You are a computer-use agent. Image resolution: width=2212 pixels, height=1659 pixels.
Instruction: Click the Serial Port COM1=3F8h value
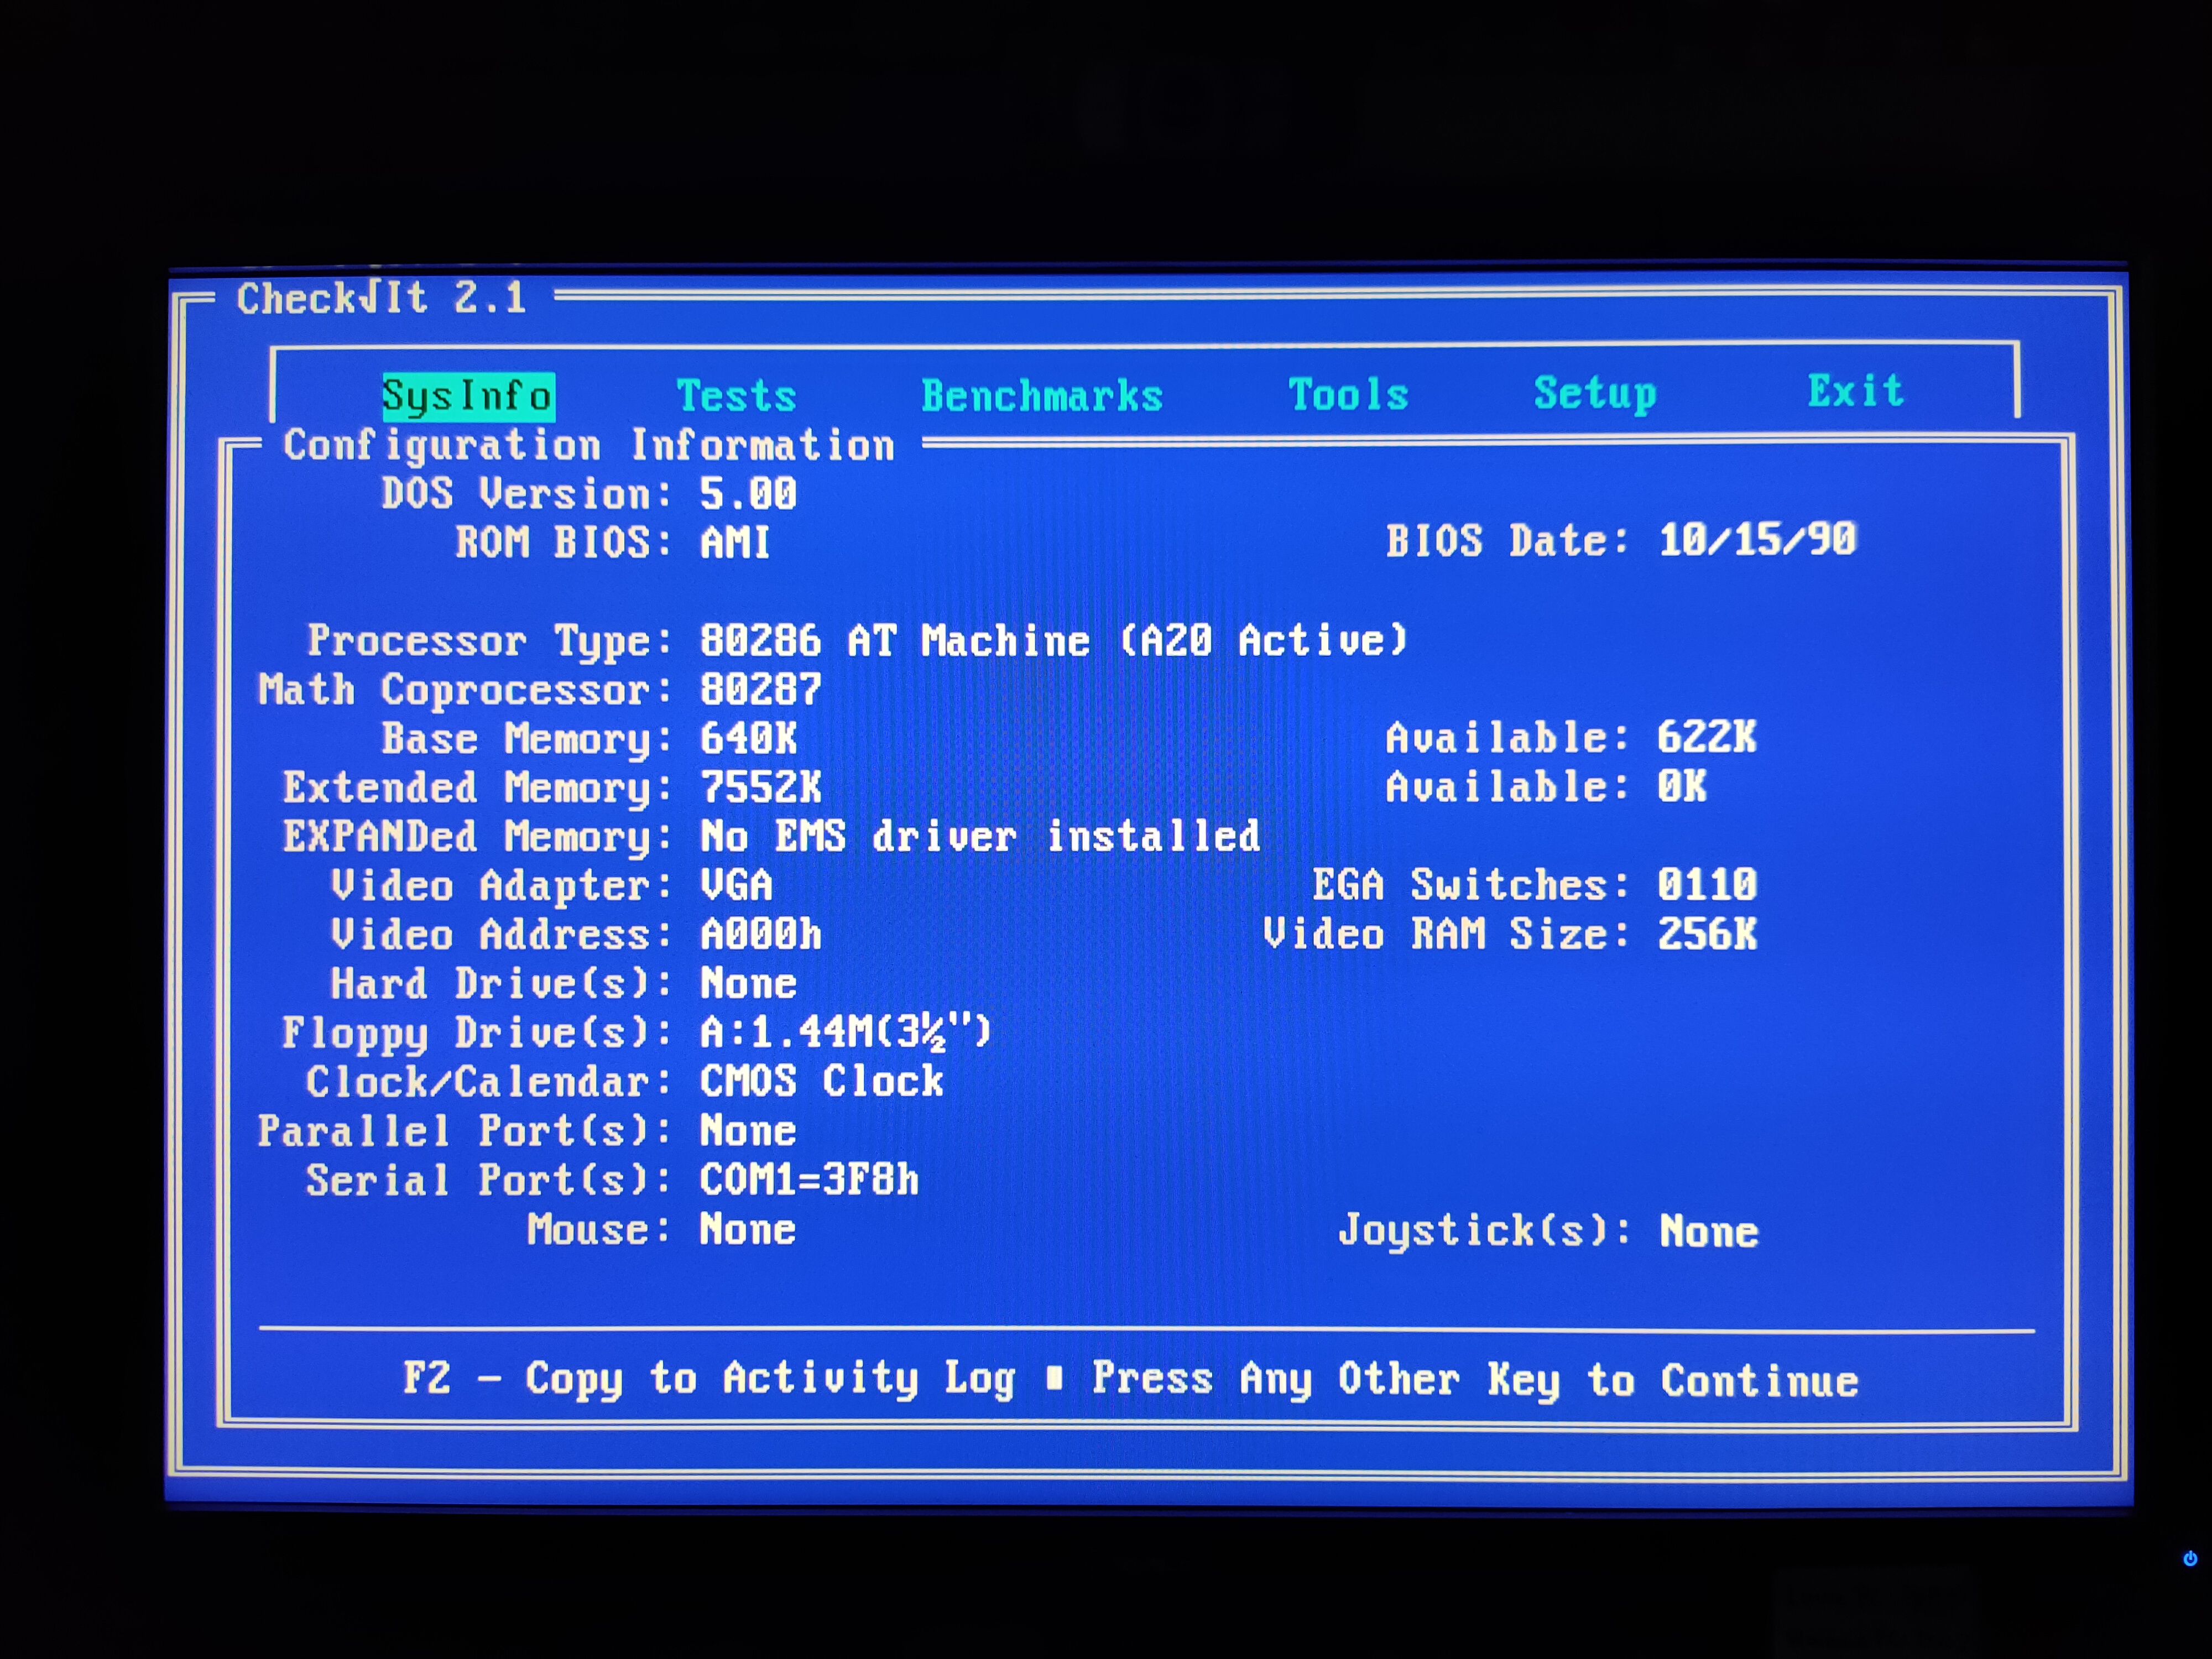coord(808,1180)
